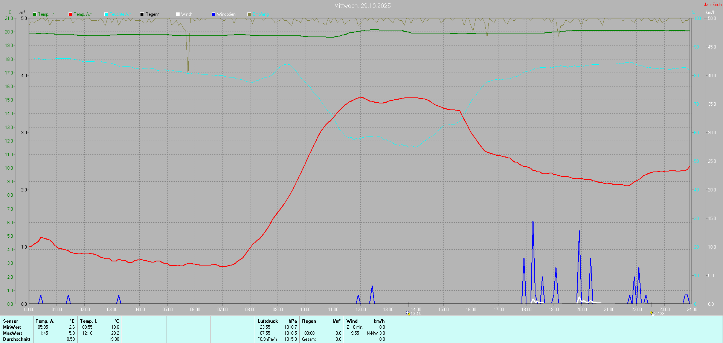Screen dimensions: 723x343
Task: Click the 'Temp. I.*' legend label
Action: (46, 14)
